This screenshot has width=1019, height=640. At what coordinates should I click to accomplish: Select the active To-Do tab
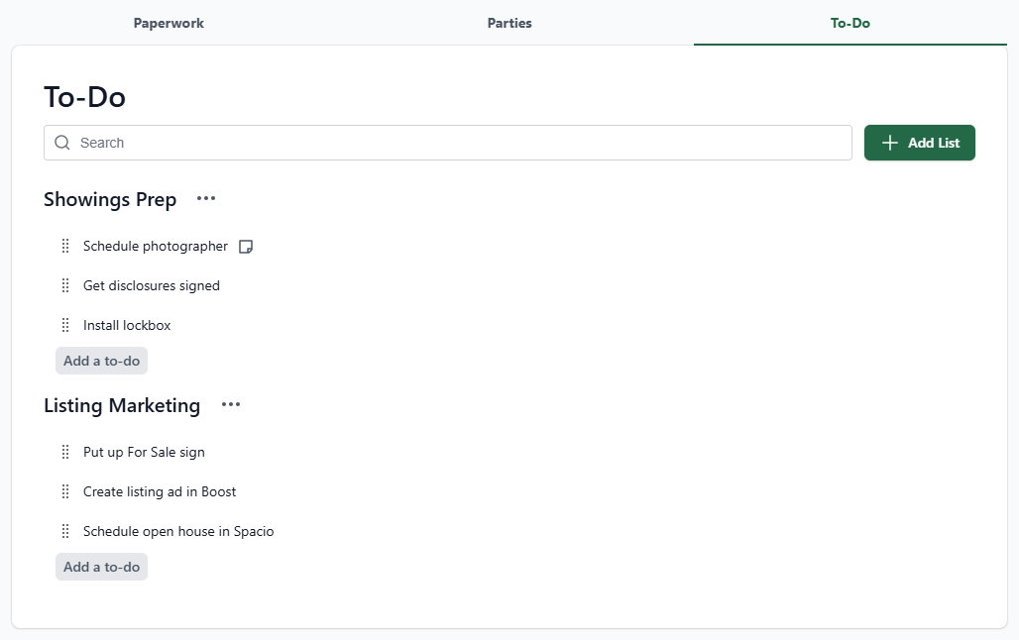849,23
